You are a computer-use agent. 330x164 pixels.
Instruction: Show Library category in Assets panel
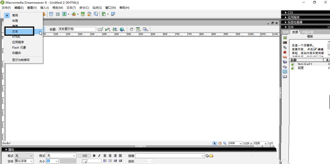click(285, 77)
